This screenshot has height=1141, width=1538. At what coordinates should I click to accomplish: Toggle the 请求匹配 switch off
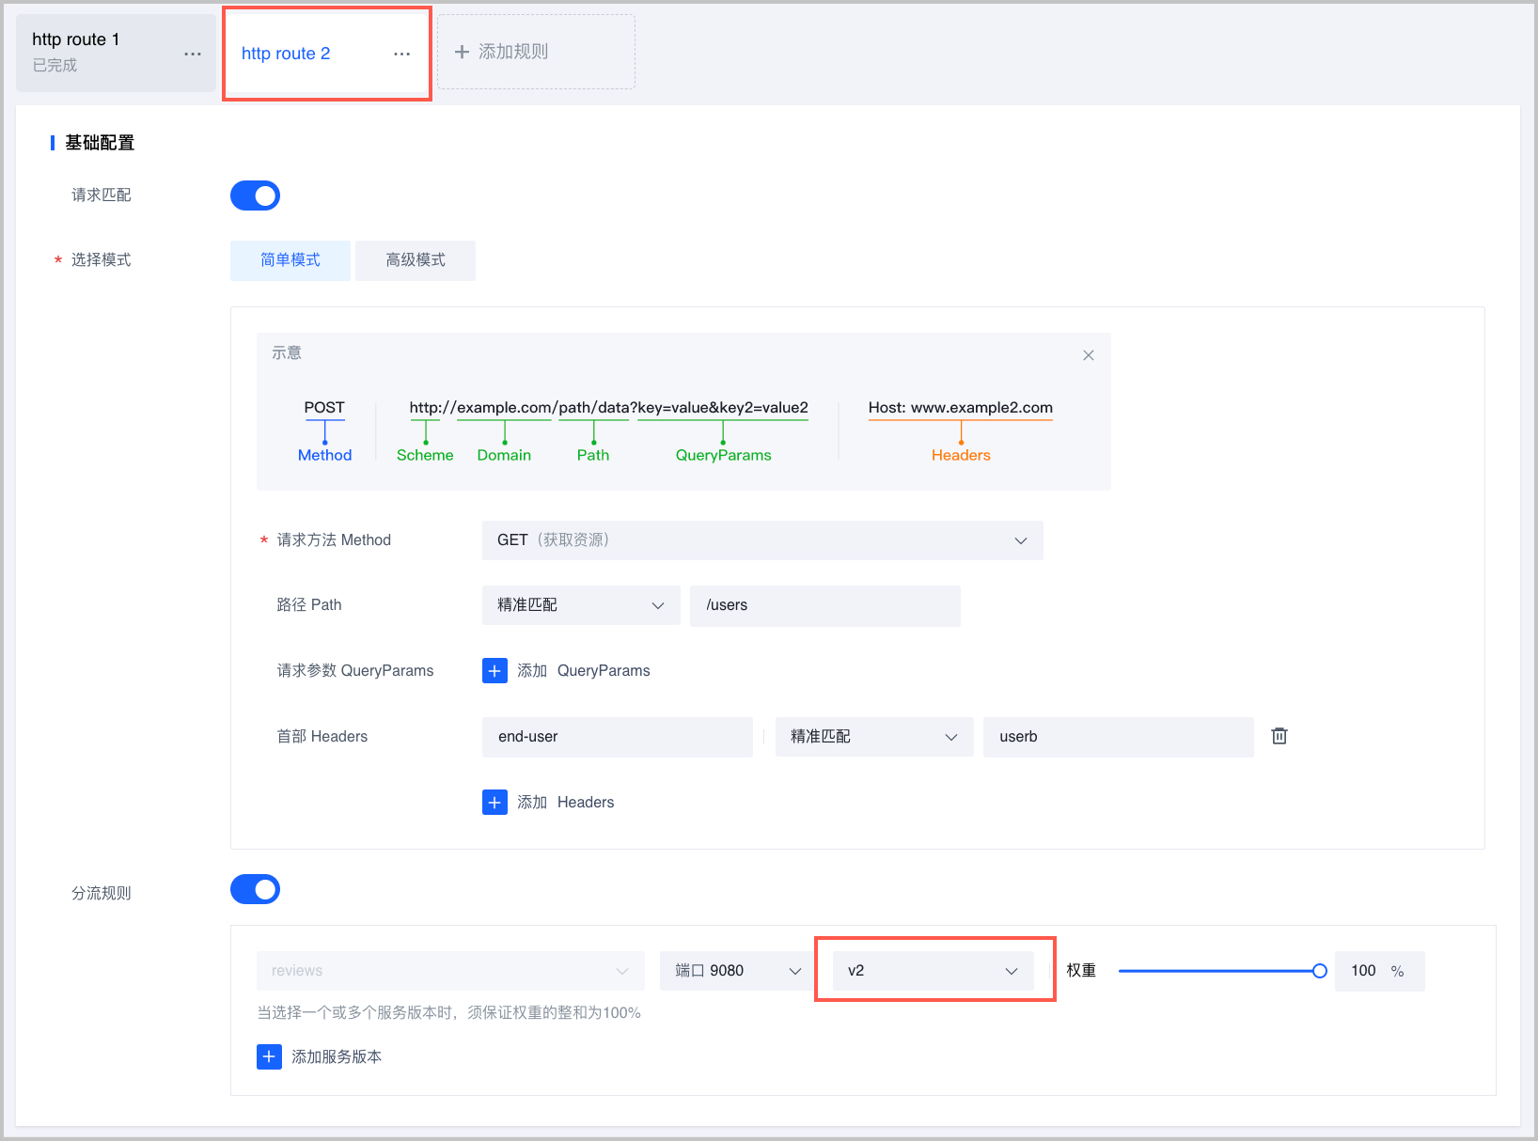coord(255,195)
